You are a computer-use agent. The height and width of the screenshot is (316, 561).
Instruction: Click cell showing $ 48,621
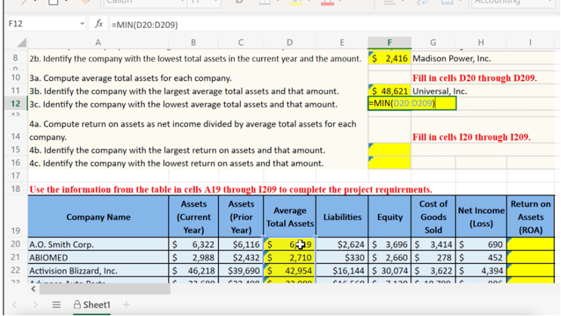click(x=390, y=91)
